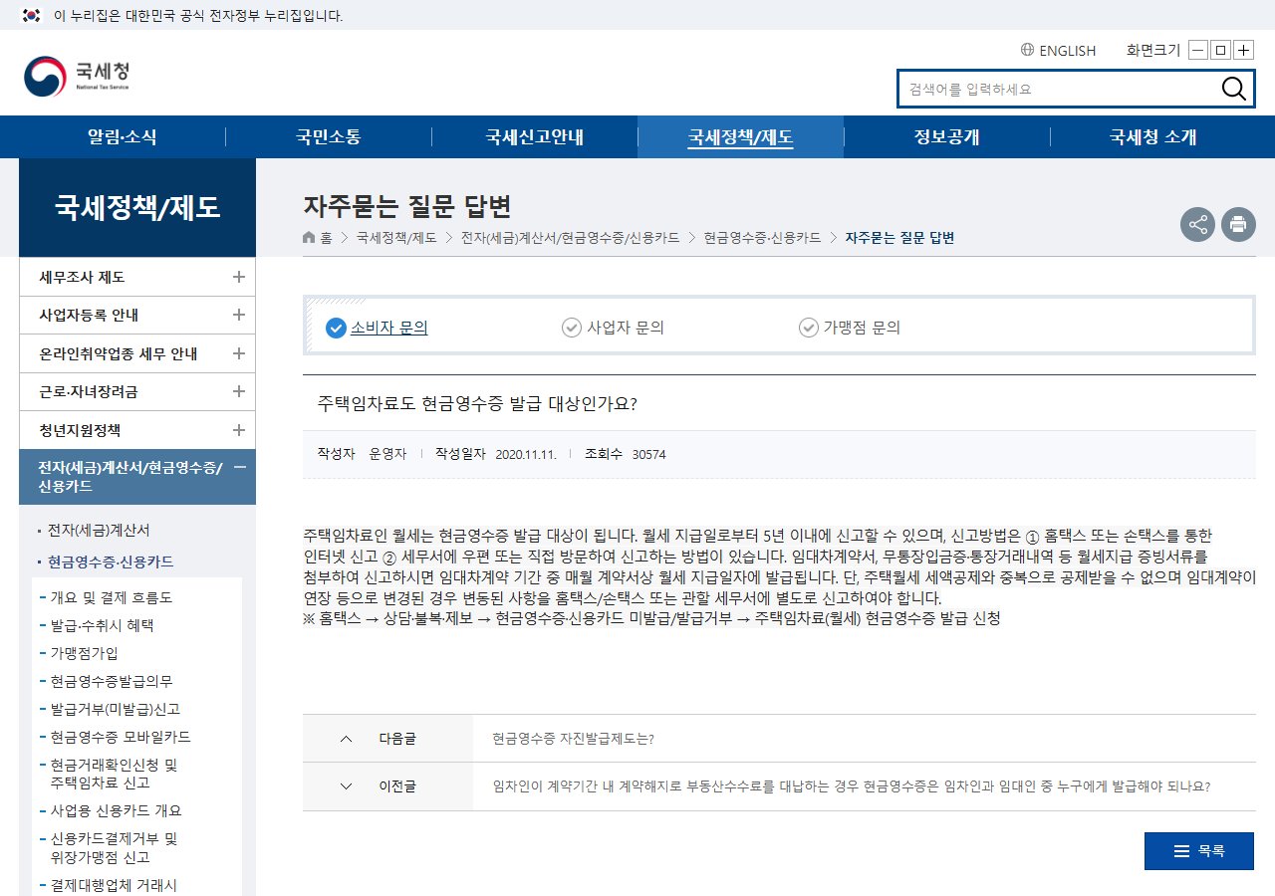Expand the 사업자등록 안내 menu

[239, 315]
